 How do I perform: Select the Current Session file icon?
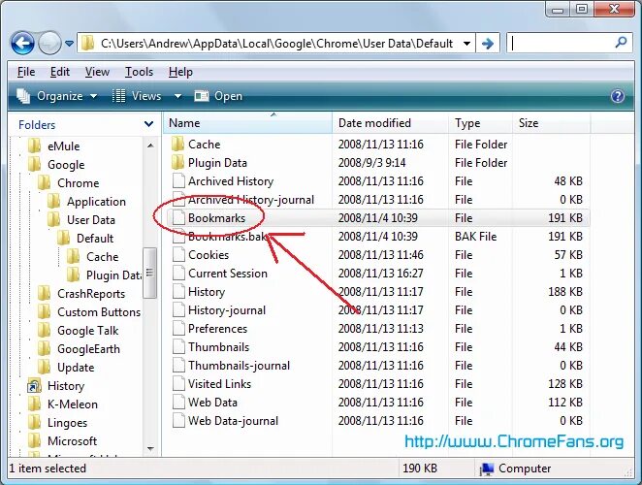pyautogui.click(x=178, y=274)
